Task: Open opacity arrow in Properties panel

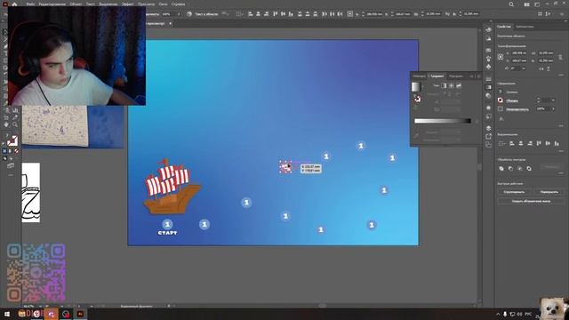Action: [553, 108]
